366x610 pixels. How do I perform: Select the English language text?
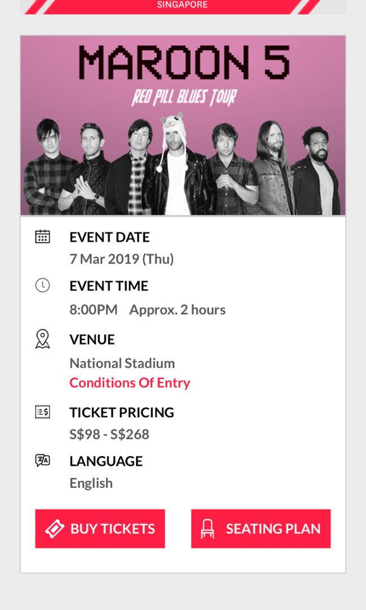(90, 483)
